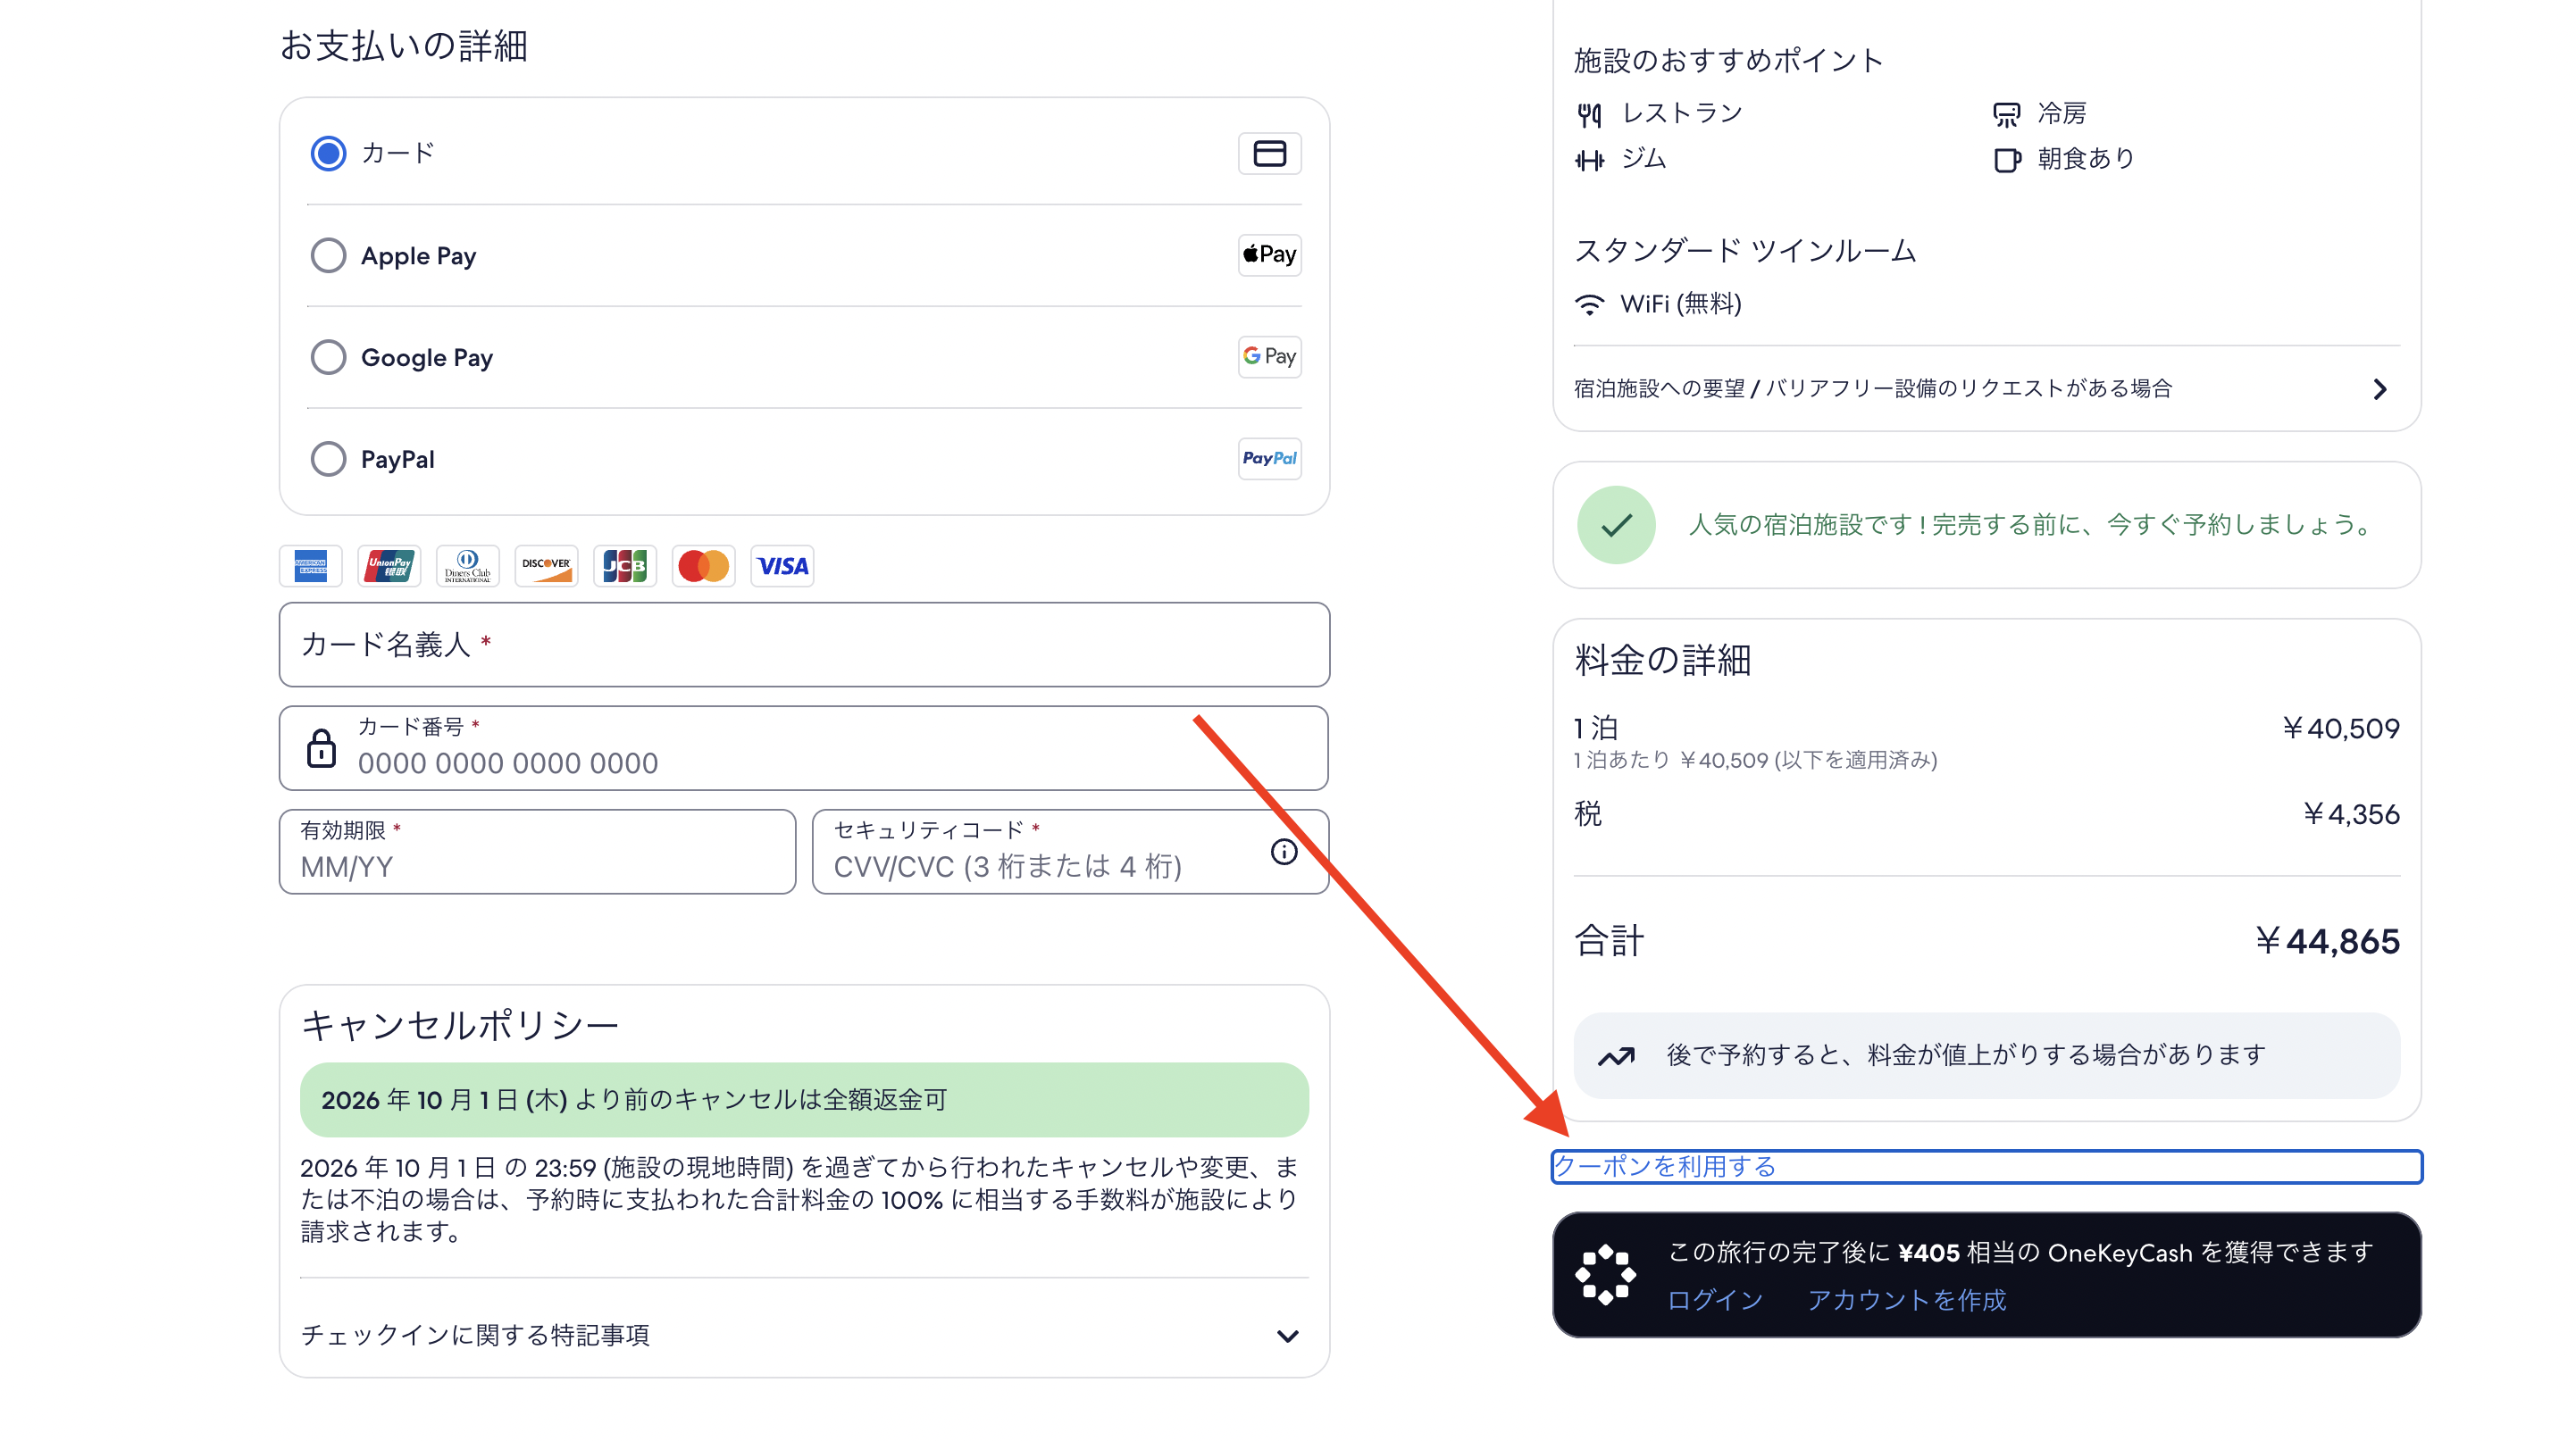Click the UnionPay card logo
The width and height of the screenshot is (2576, 1441).
click(x=389, y=567)
